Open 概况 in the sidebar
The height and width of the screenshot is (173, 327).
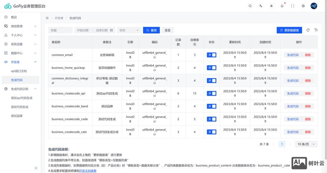coord(14,17)
